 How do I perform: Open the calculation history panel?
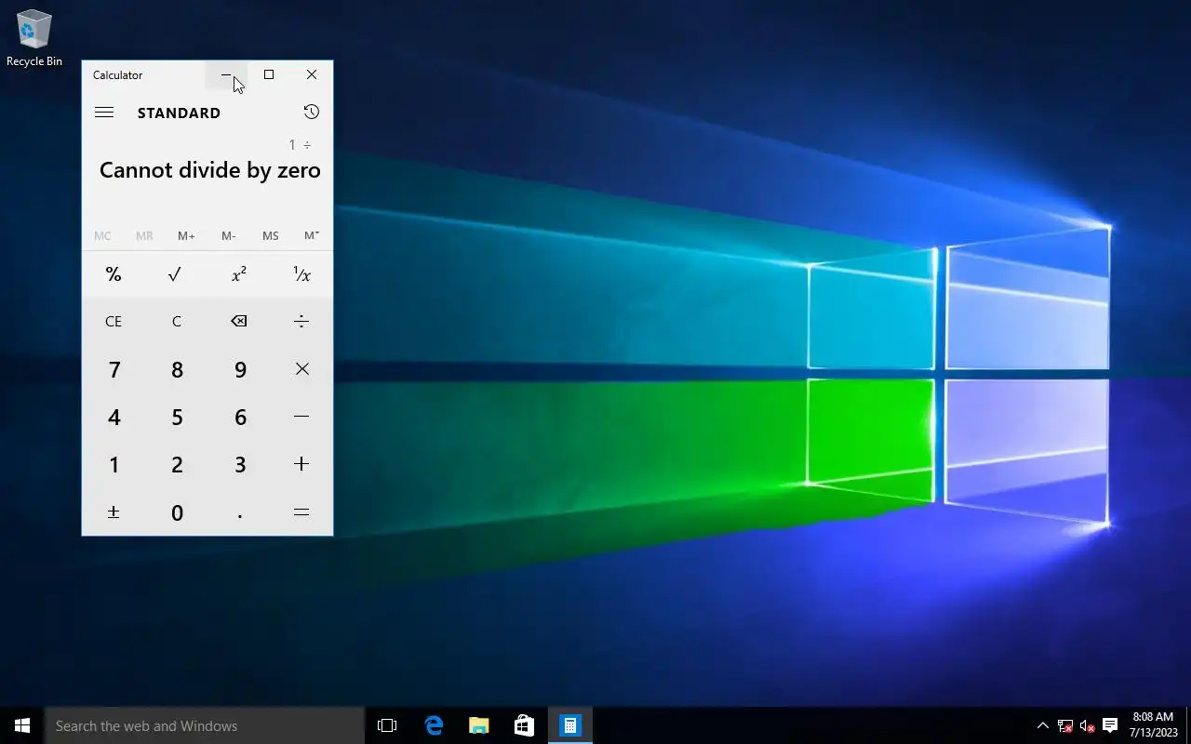tap(311, 113)
